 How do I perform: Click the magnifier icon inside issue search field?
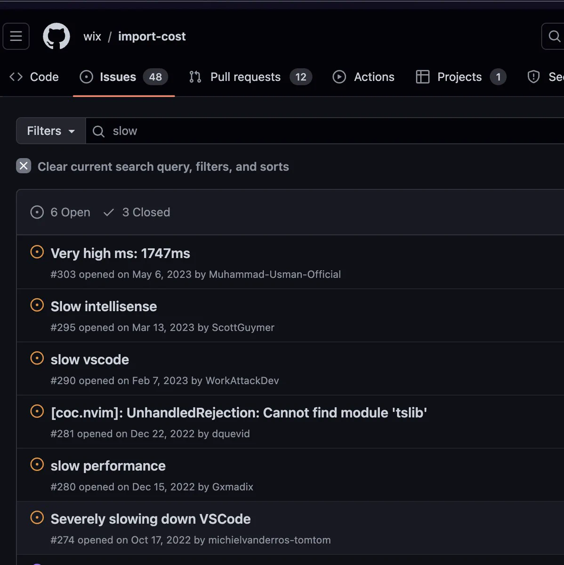click(98, 131)
